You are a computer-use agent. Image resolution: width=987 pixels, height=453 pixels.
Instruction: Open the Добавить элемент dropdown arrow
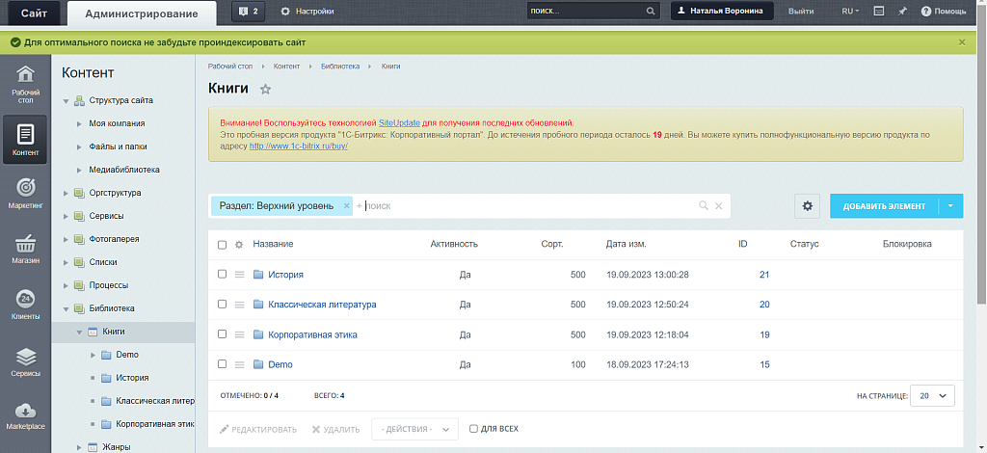click(950, 206)
